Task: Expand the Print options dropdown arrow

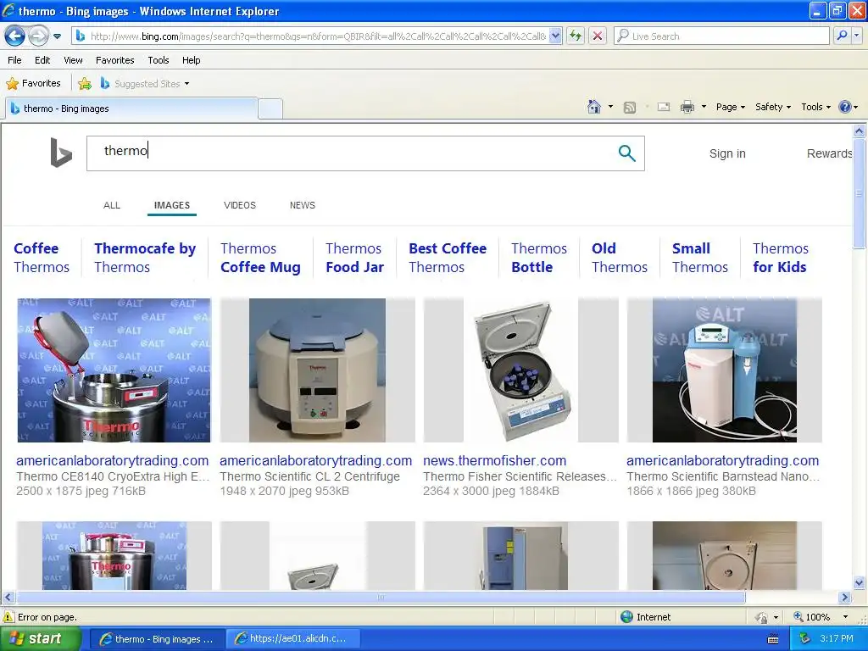Action: point(704,107)
